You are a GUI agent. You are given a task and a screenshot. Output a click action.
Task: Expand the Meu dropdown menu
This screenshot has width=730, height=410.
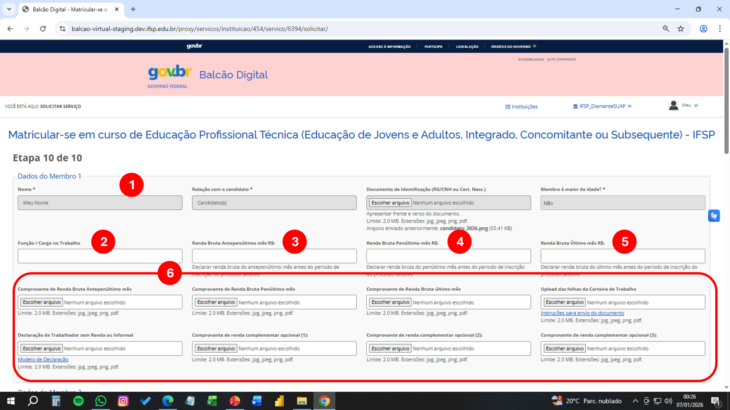[x=697, y=105]
